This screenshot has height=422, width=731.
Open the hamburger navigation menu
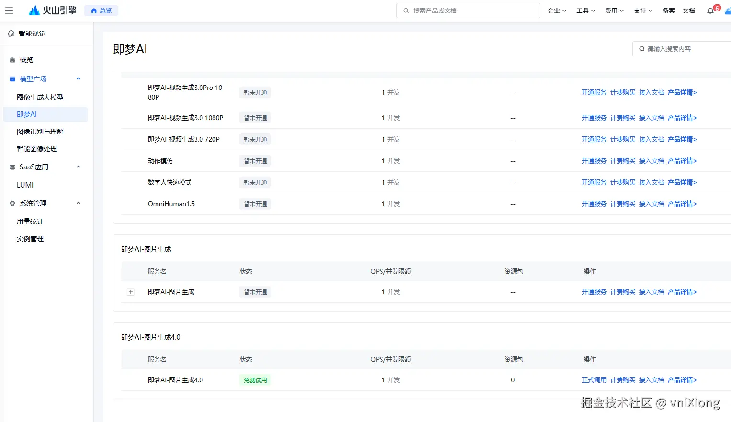pyautogui.click(x=9, y=11)
